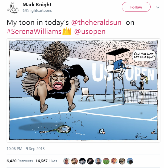This screenshot has width=164, height=168.
Task: View the 6,420 Retweets list
Action: click(x=20, y=161)
